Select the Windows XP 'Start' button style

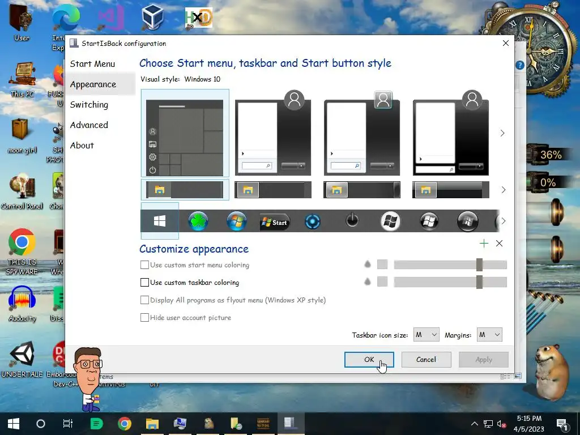[275, 222]
